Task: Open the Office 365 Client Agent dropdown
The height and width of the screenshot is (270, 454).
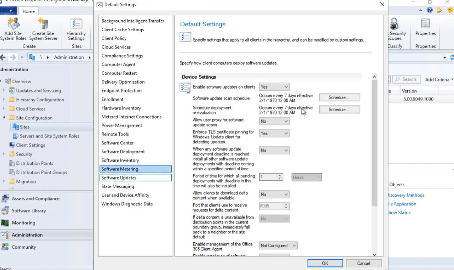Action: pos(278,245)
